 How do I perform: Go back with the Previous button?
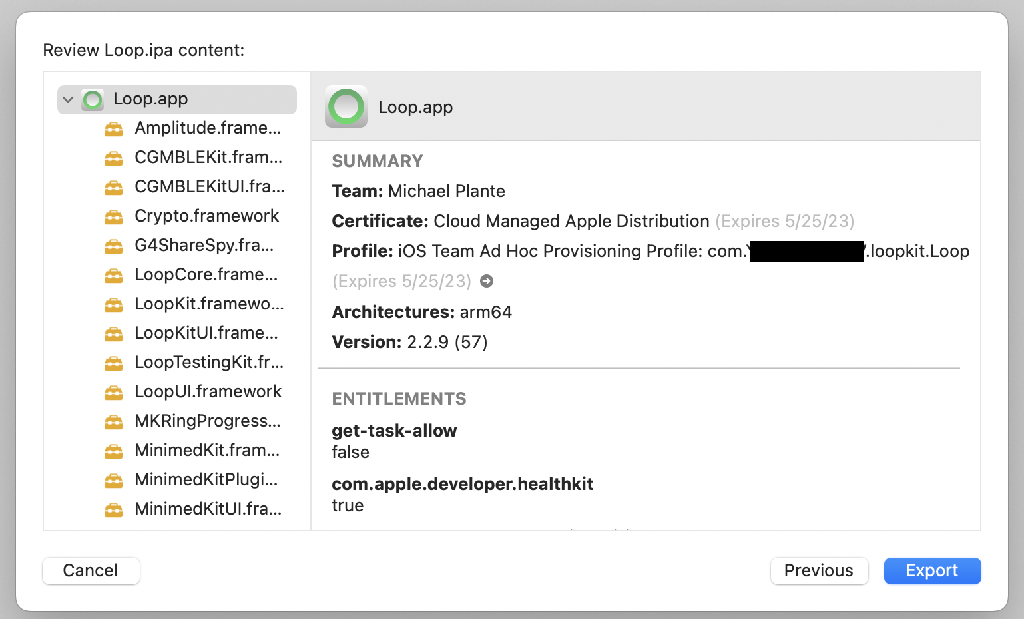coord(819,571)
